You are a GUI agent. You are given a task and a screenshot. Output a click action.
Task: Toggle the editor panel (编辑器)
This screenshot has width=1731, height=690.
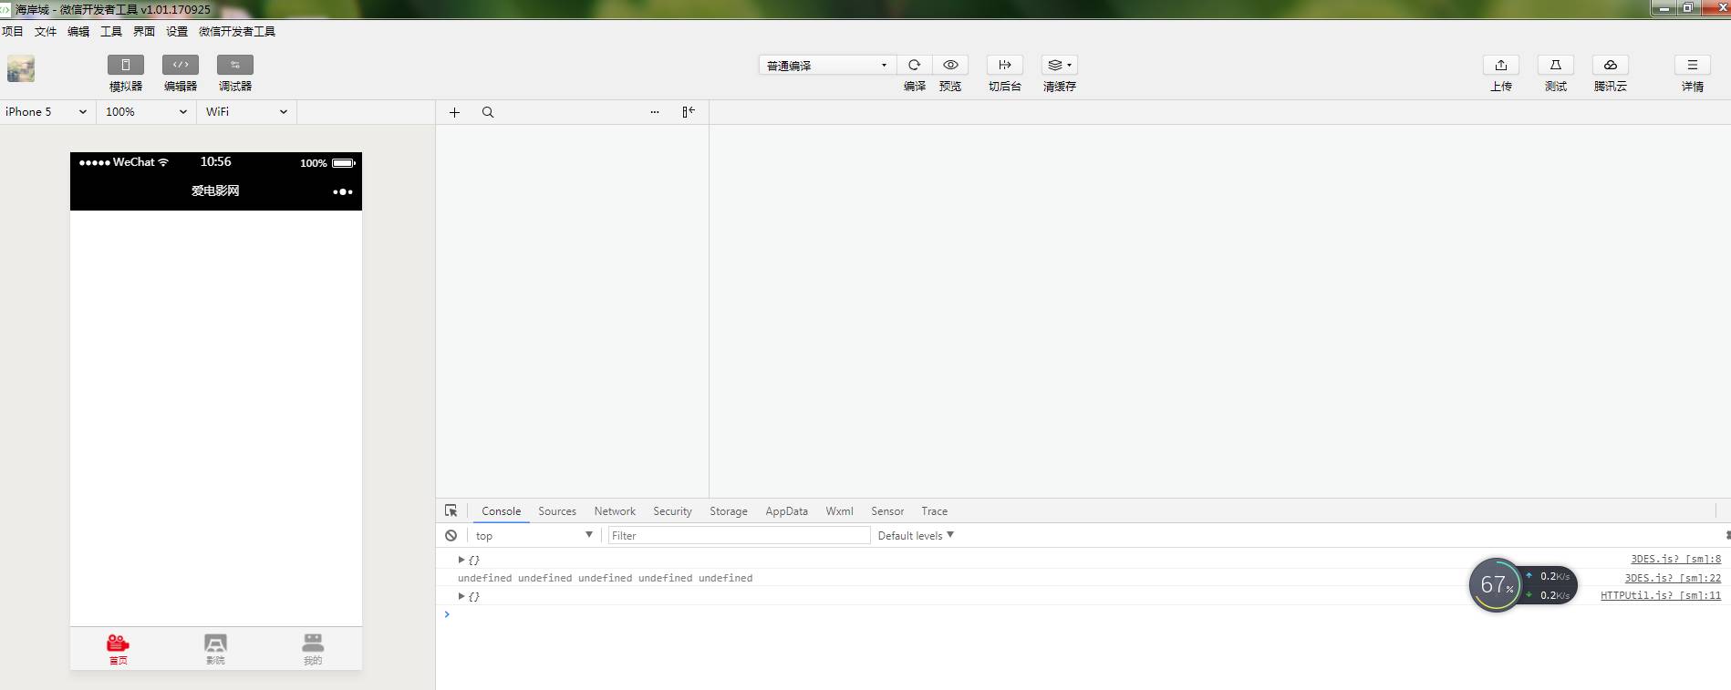[181, 65]
